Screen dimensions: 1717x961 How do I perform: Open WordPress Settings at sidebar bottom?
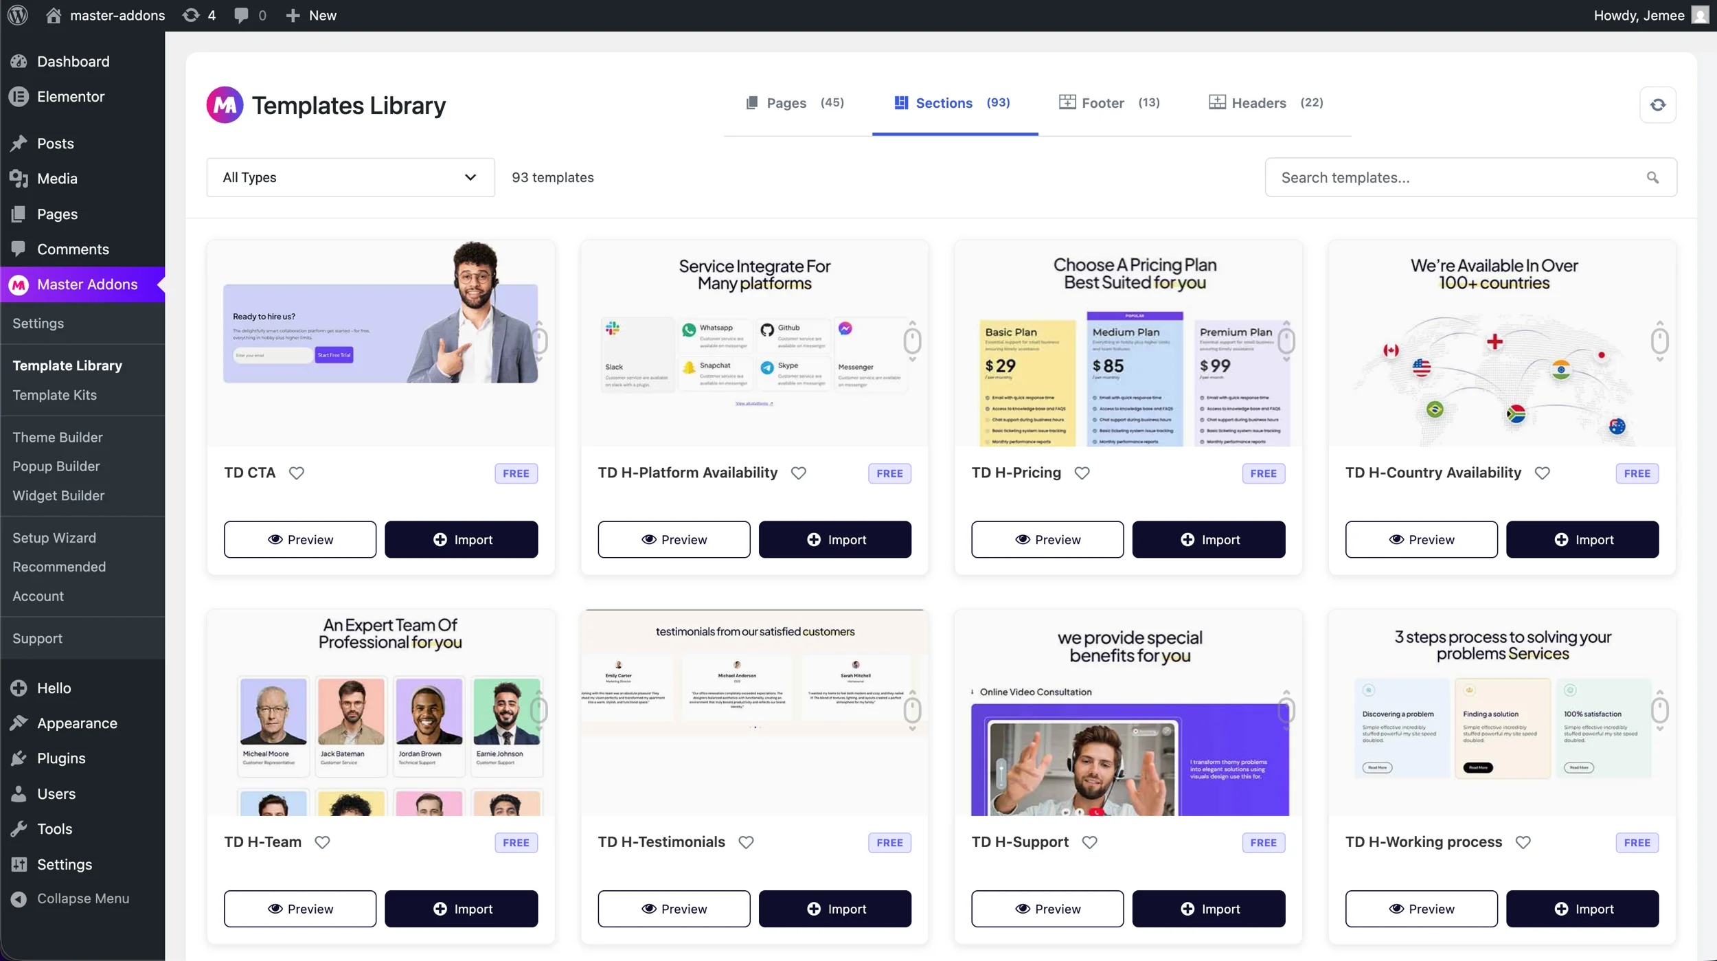tap(82, 864)
